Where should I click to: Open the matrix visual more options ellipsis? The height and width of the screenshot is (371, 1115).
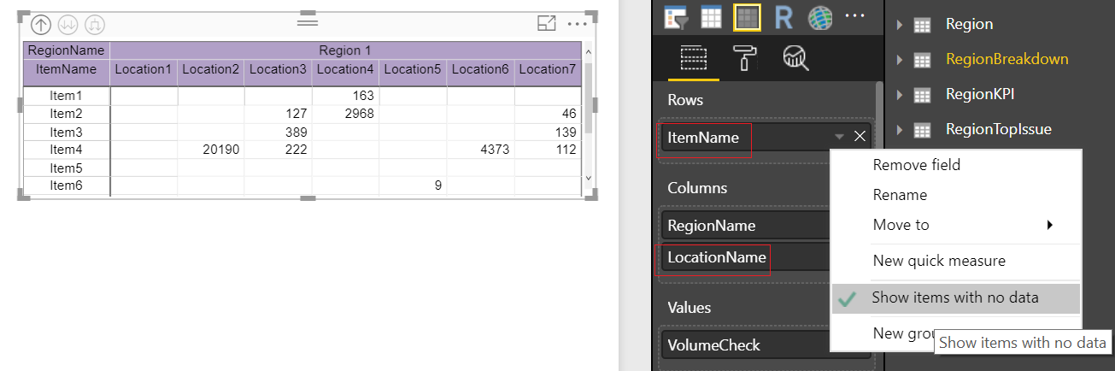coord(578,24)
